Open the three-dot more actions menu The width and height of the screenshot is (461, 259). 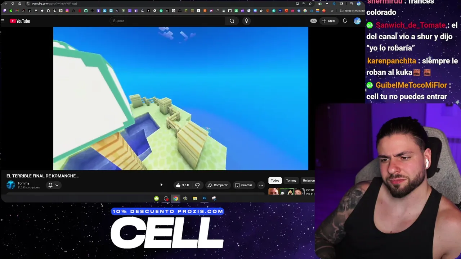(261, 185)
